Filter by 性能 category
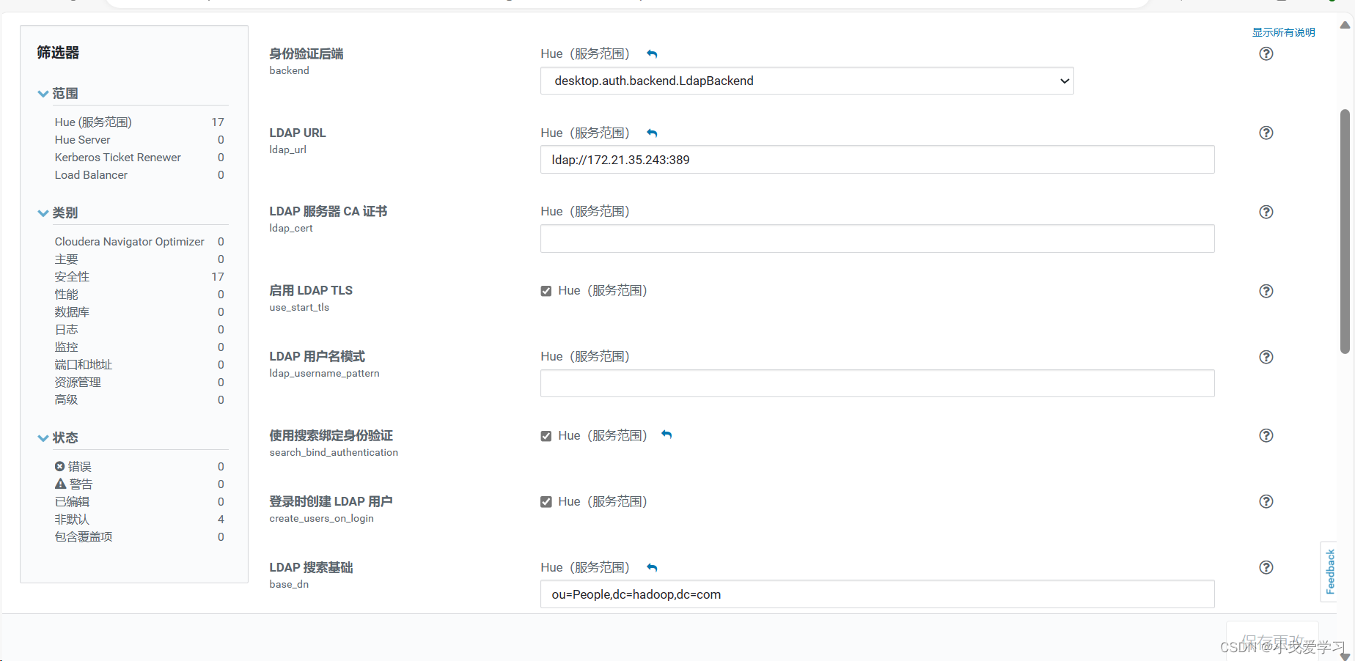This screenshot has width=1355, height=661. pyautogui.click(x=66, y=295)
